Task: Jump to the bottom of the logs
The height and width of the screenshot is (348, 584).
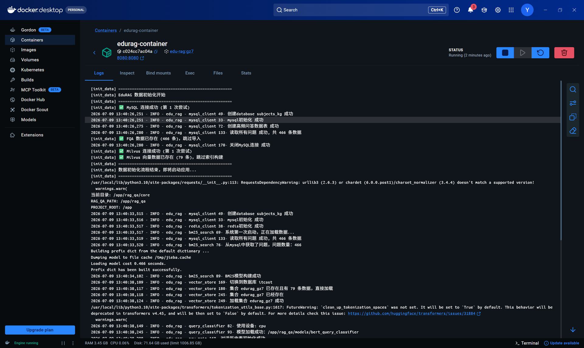Action: (573, 330)
